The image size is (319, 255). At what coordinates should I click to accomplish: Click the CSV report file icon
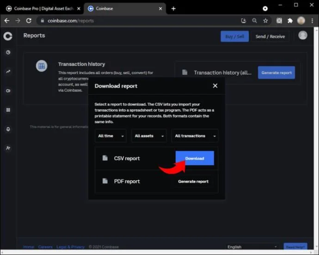point(105,158)
